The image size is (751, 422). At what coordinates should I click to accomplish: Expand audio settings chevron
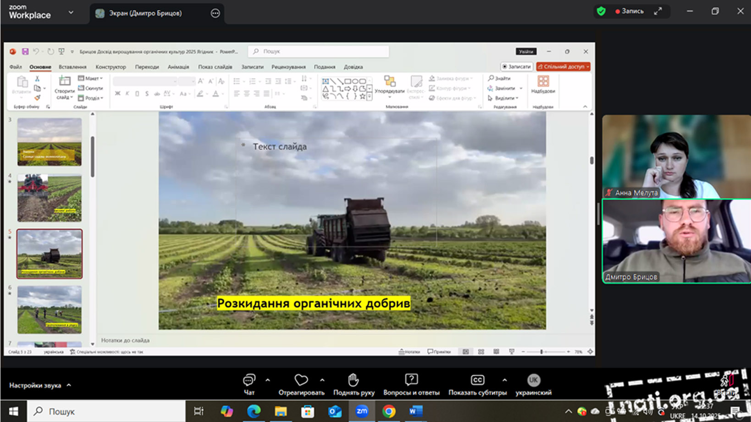point(69,385)
